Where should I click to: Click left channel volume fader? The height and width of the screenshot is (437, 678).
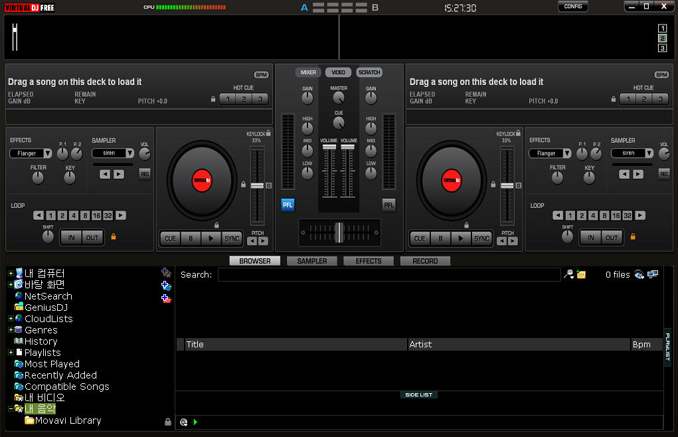(x=329, y=147)
